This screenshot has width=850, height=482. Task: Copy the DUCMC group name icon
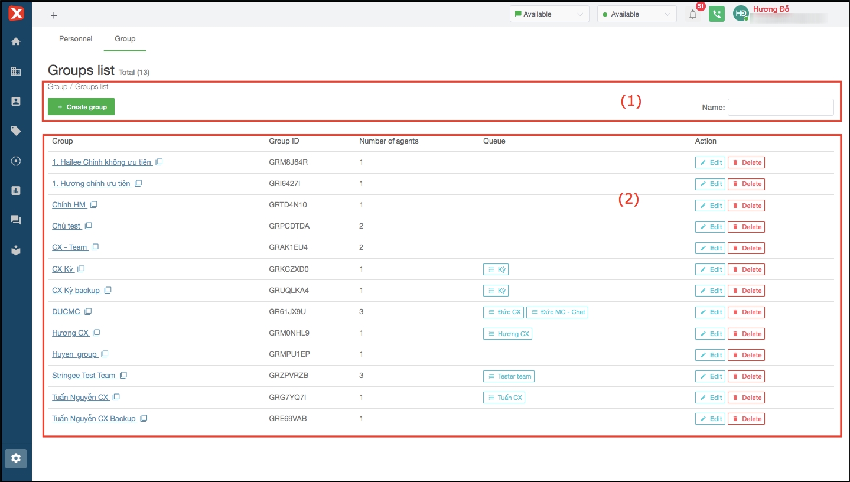[88, 311]
